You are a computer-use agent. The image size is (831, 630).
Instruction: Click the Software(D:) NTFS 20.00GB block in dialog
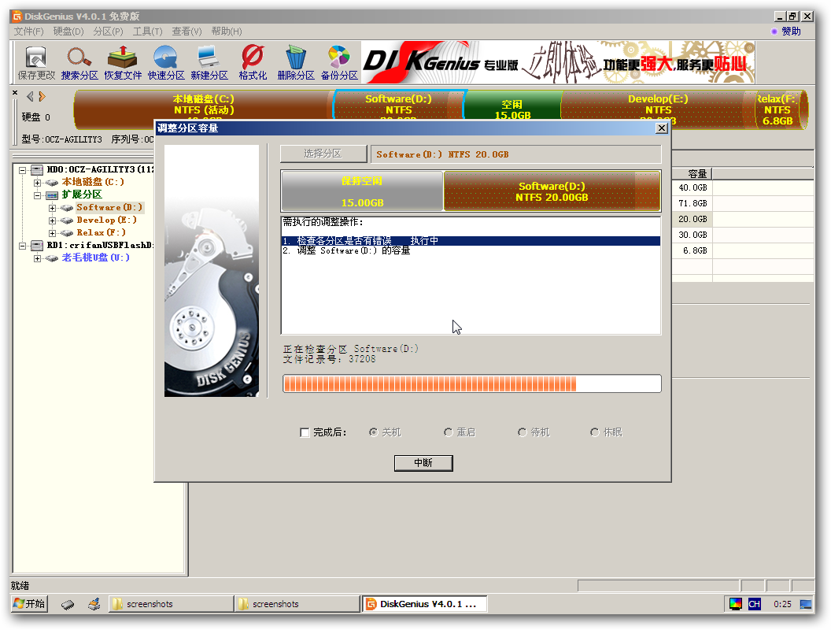(552, 191)
